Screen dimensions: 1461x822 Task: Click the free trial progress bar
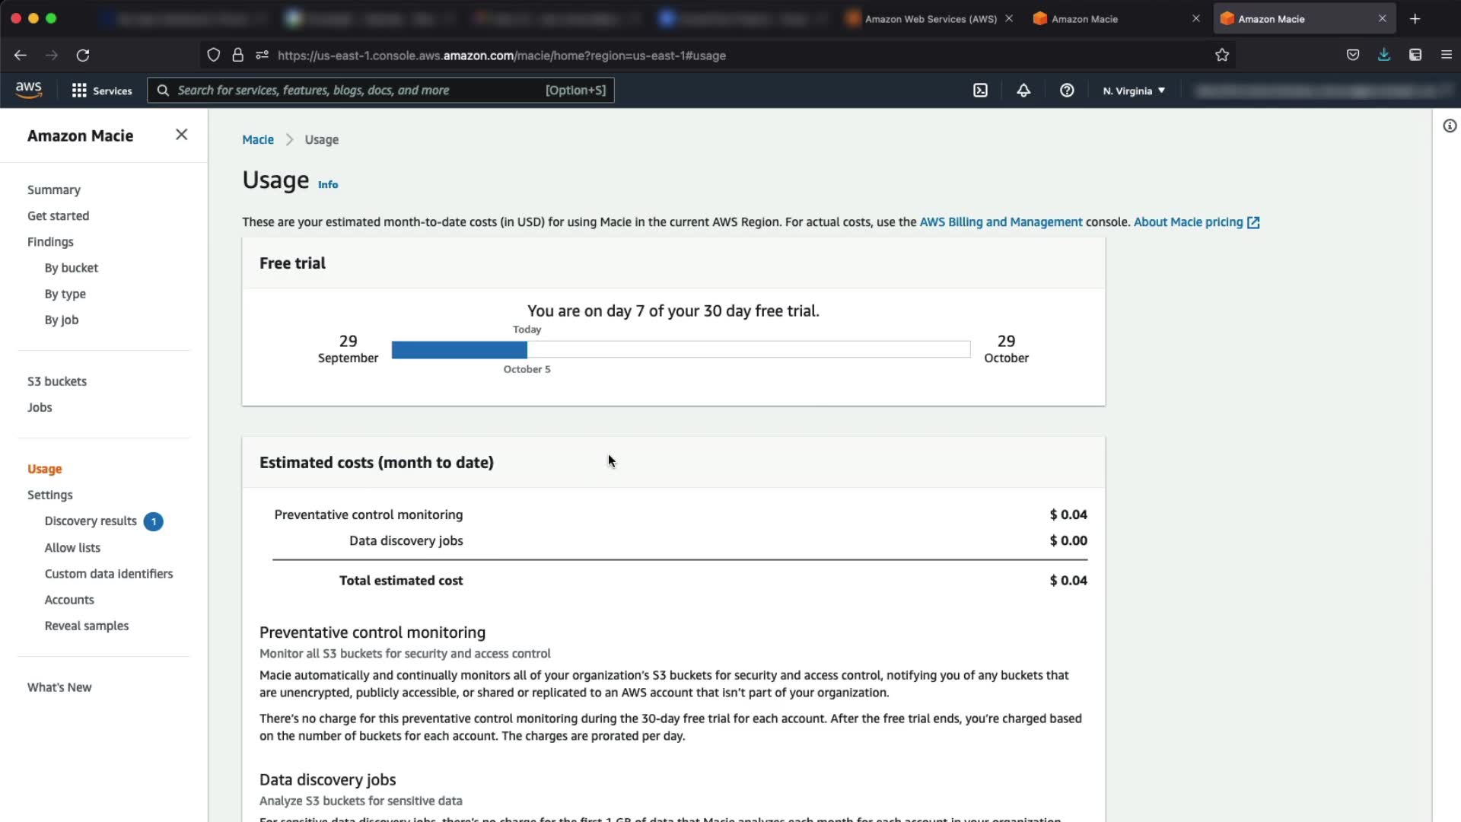(680, 350)
